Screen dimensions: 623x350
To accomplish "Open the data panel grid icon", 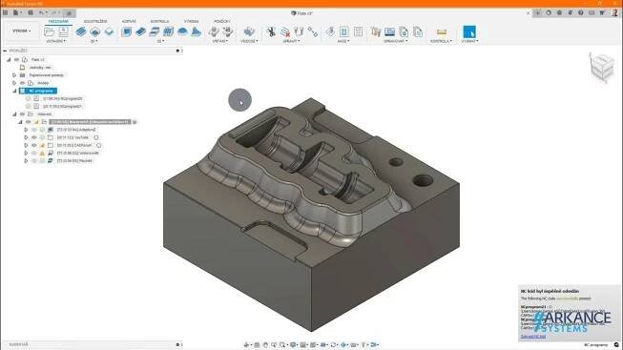I will click(x=6, y=13).
